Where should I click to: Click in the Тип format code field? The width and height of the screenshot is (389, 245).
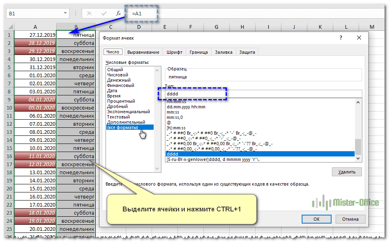(x=263, y=94)
